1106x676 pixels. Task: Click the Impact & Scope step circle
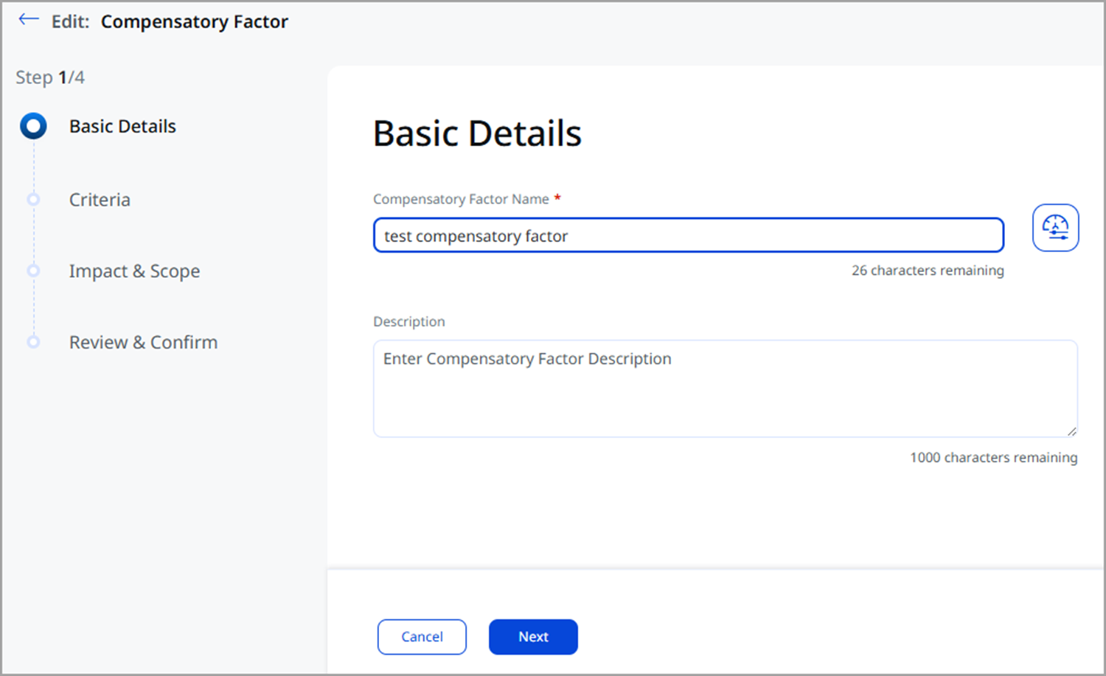point(33,271)
